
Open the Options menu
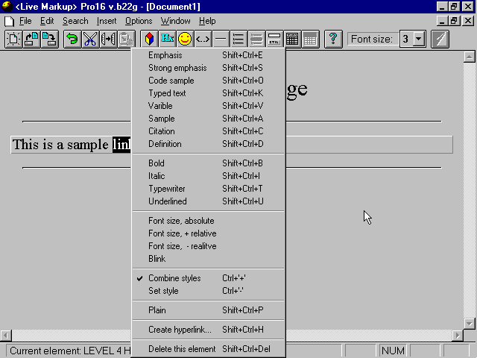(139, 21)
